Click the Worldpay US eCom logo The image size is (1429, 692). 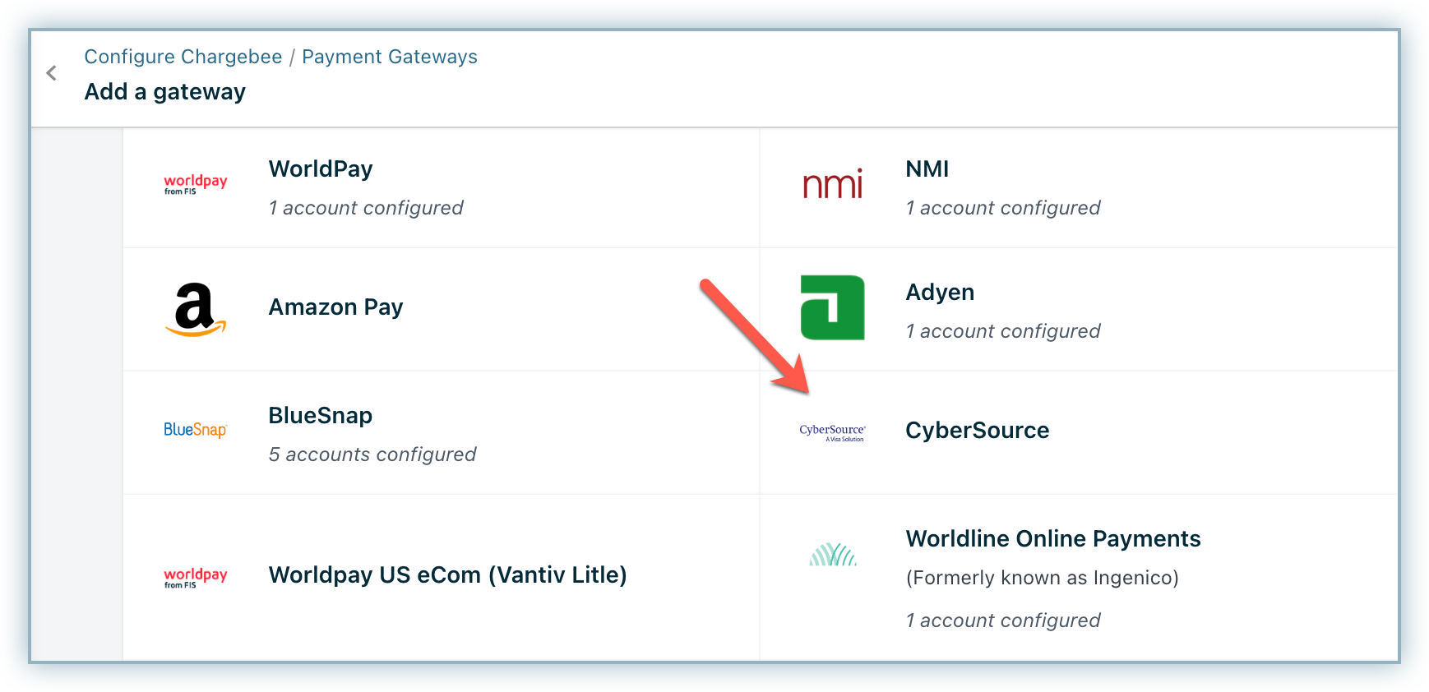click(x=195, y=577)
